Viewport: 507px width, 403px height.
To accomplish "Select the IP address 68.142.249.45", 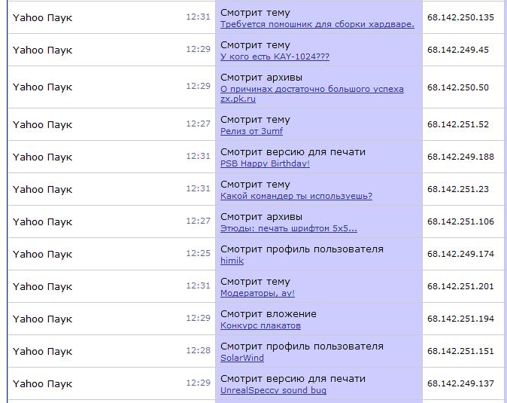I will pos(457,50).
